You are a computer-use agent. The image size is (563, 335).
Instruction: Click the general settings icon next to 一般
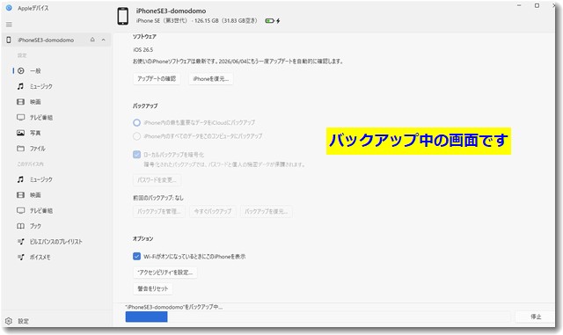click(x=21, y=70)
